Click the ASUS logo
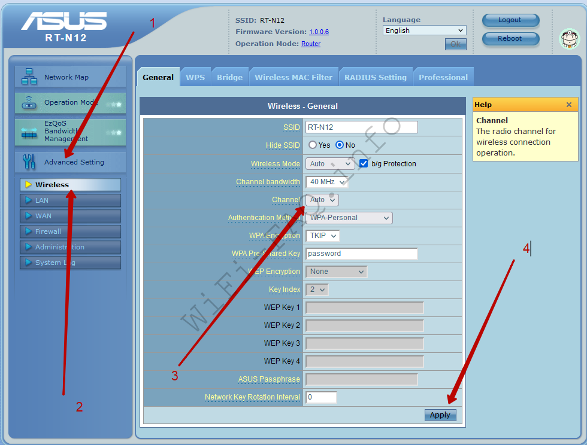This screenshot has width=587, height=445. [x=64, y=22]
